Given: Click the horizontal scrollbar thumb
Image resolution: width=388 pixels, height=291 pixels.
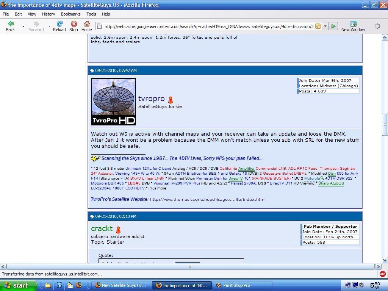Looking at the screenshot, I should click(x=191, y=266).
